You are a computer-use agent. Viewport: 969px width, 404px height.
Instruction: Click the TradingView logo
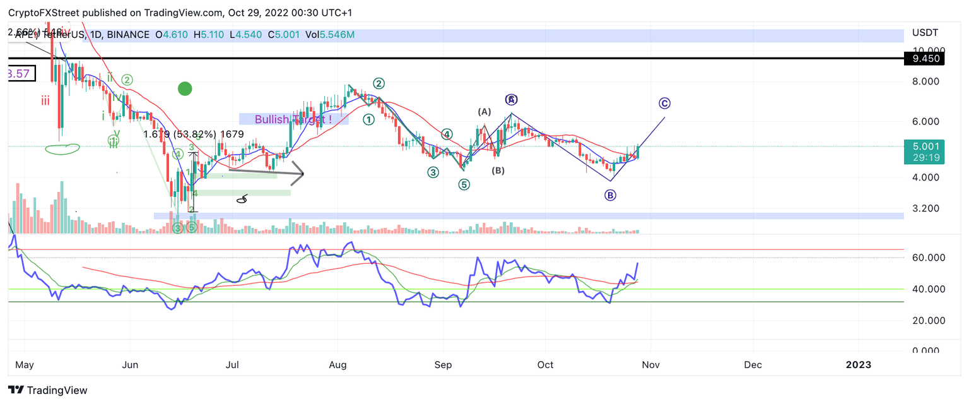[x=48, y=390]
